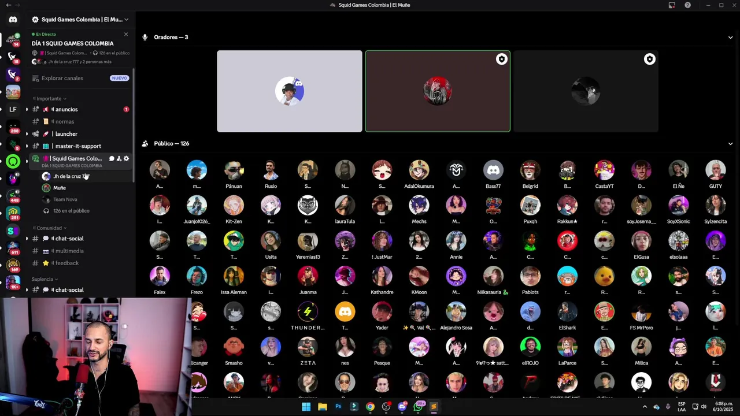Image resolution: width=740 pixels, height=416 pixels.
Task: Open WhatsApp from taskbar
Action: (x=418, y=407)
